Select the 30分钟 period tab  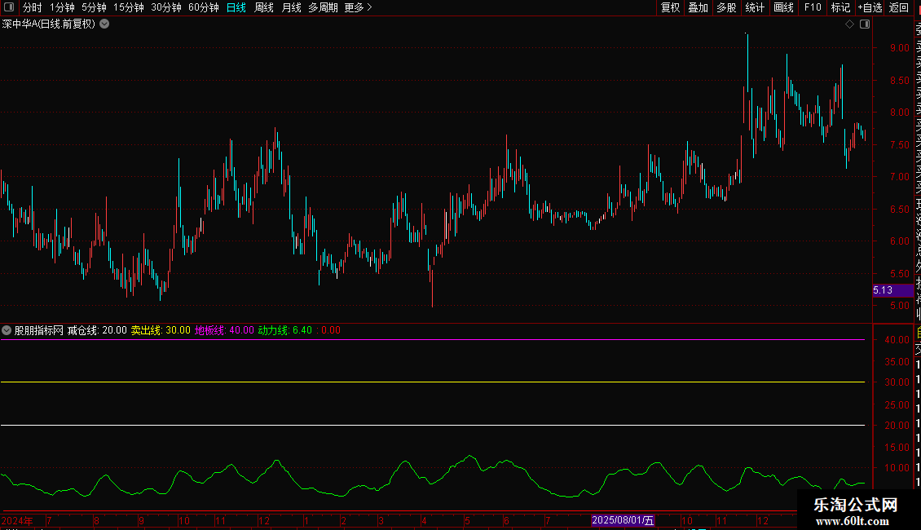(x=166, y=7)
